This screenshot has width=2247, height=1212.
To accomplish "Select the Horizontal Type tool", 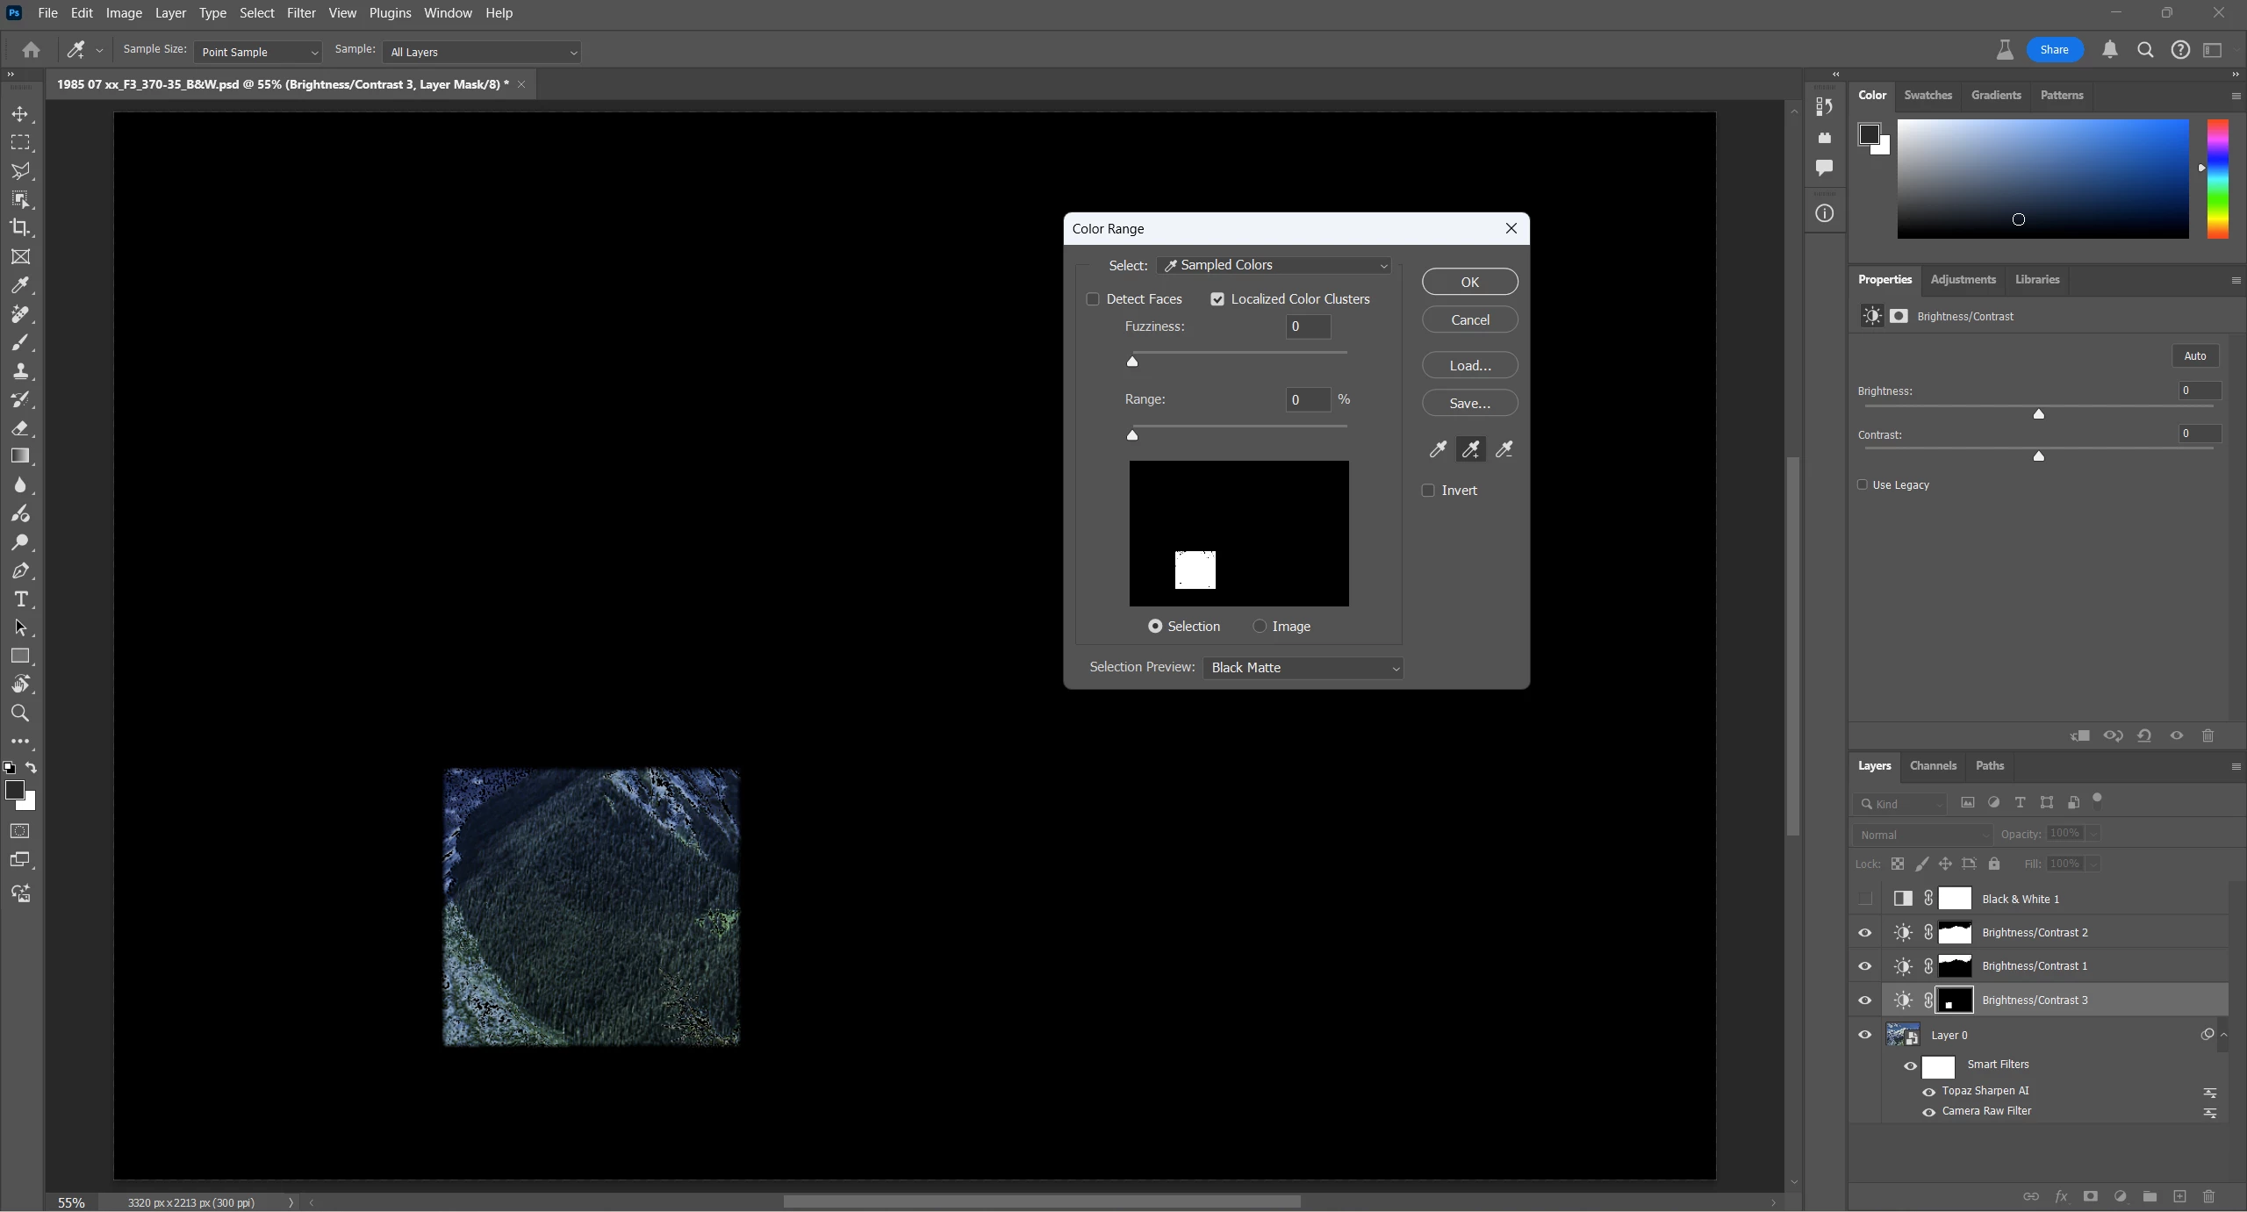I will 20,599.
